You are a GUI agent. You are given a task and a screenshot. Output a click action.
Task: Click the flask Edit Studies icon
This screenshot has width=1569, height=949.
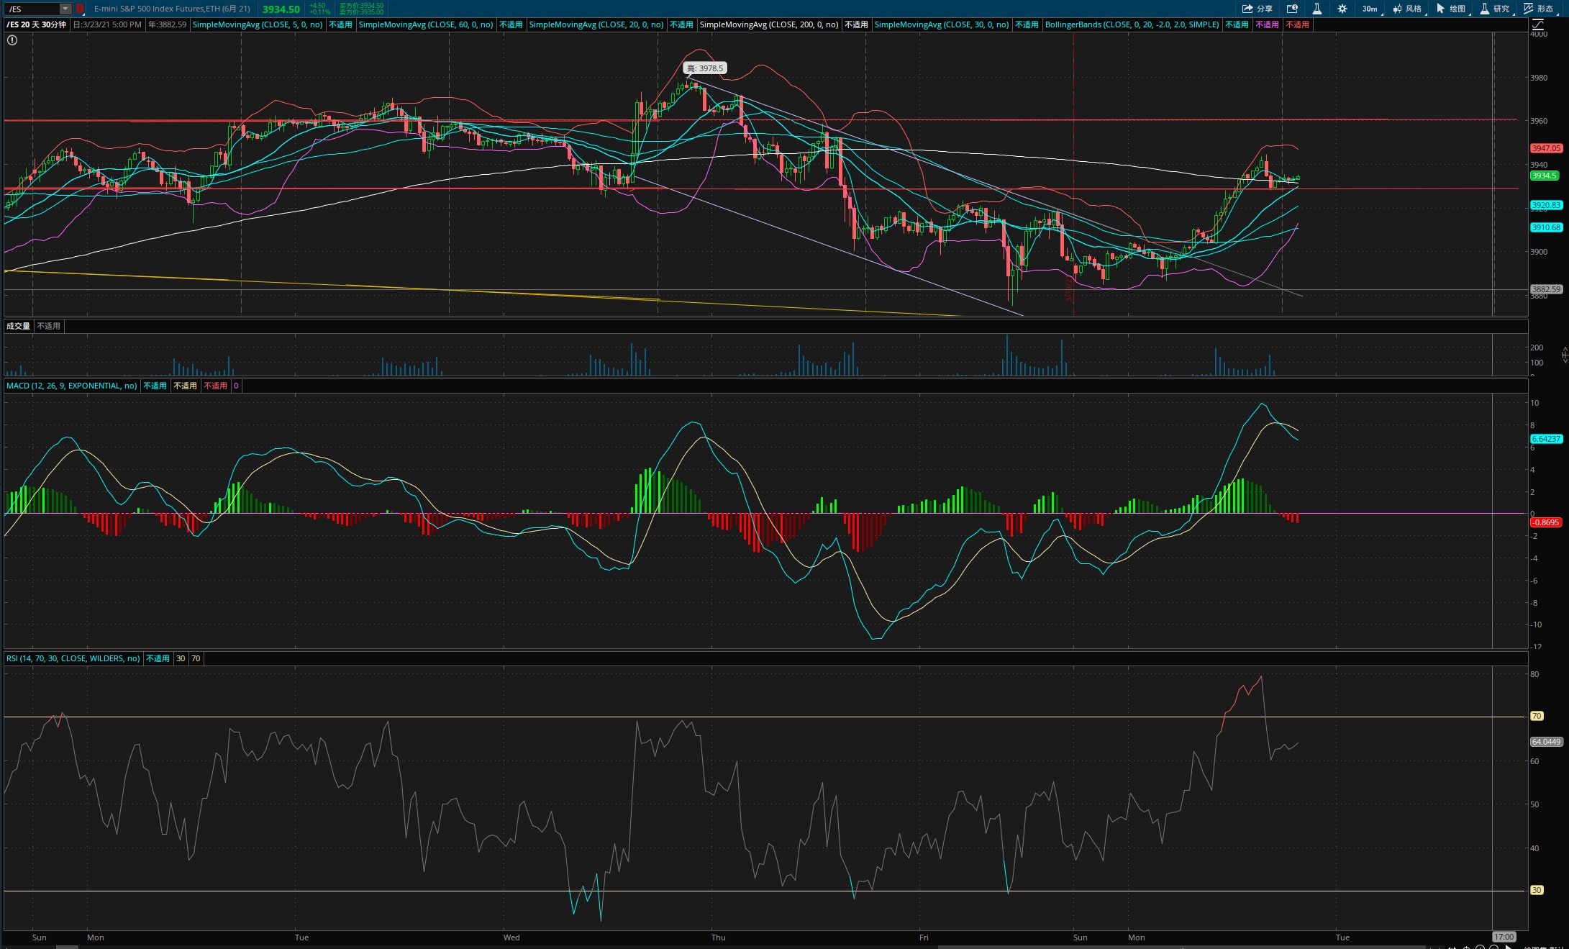(x=1316, y=9)
